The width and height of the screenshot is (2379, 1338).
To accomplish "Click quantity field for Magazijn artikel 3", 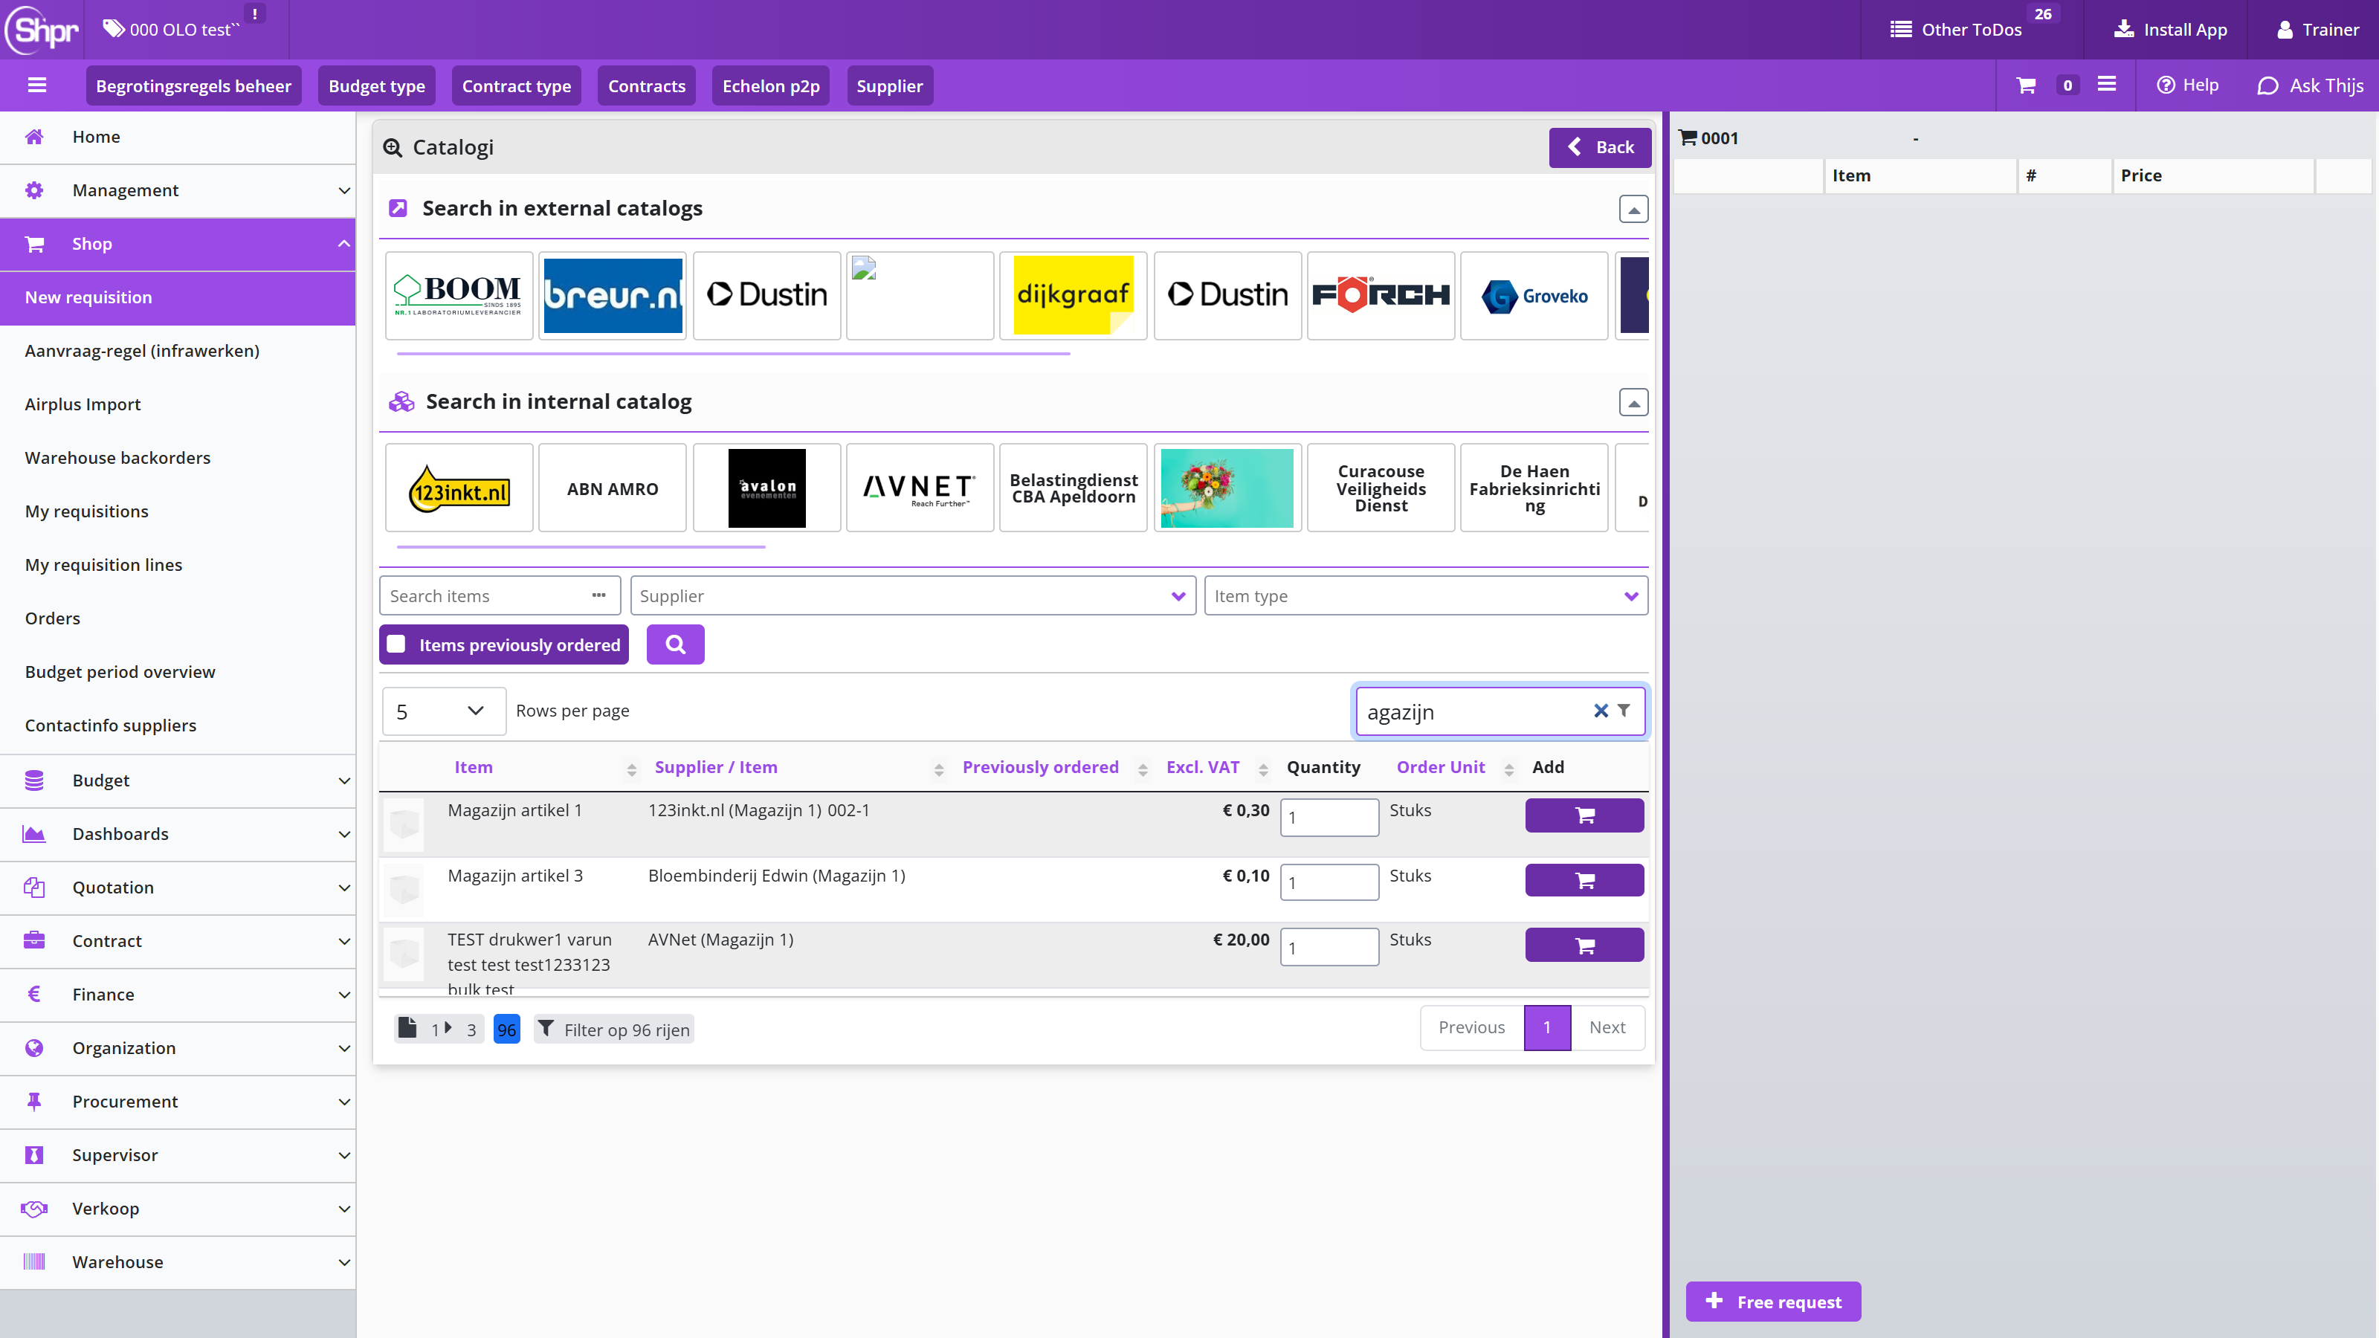I will pos(1329,883).
